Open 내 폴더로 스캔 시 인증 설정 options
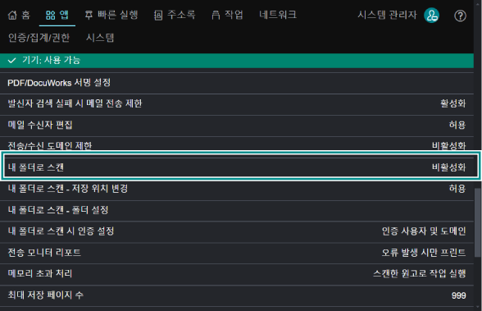Viewport: 482px width, 311px height. (237, 231)
